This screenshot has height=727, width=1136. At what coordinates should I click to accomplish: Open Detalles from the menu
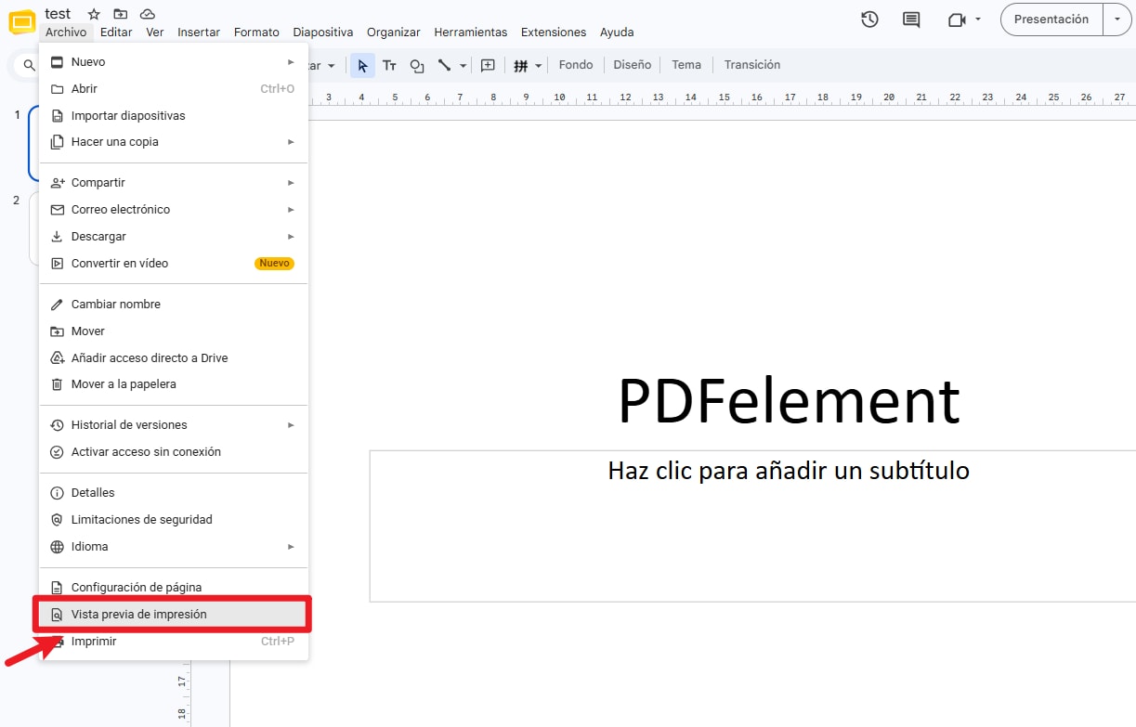174,493
